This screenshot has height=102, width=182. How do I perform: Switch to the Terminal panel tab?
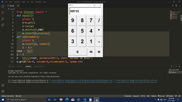(x=28, y=67)
